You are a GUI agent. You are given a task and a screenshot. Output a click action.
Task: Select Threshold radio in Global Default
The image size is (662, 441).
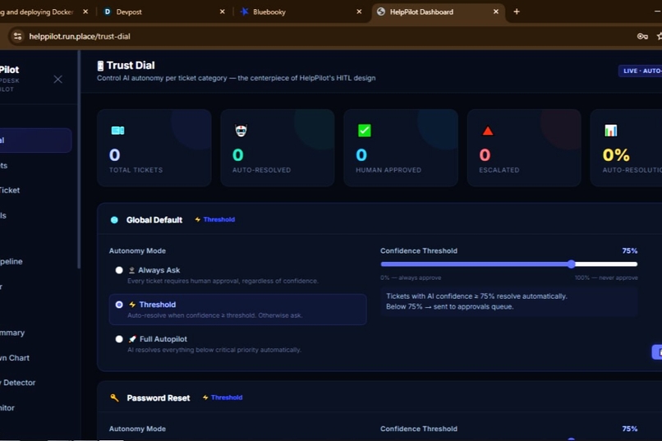click(119, 305)
